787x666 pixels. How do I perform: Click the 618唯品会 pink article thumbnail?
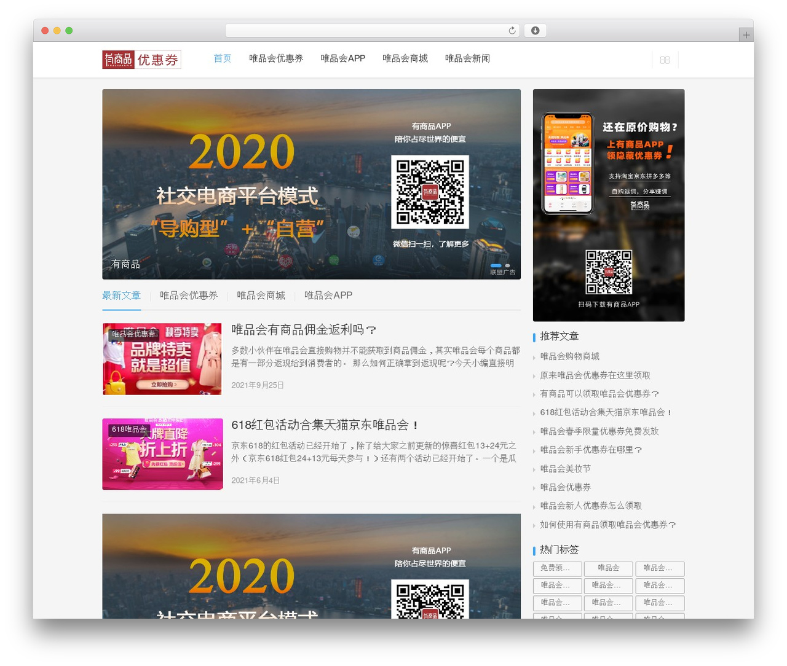pyautogui.click(x=162, y=454)
